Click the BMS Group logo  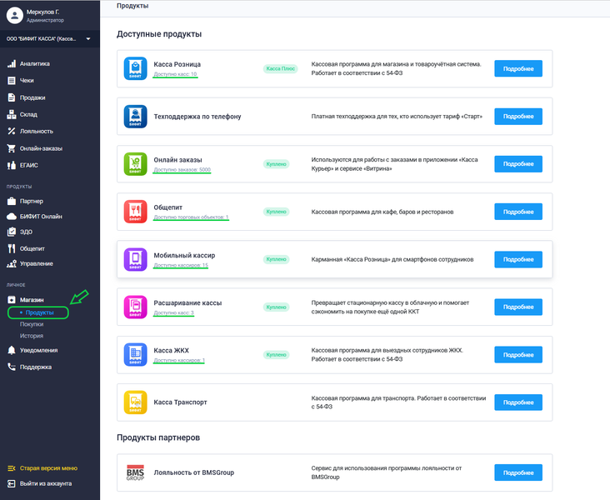[x=135, y=472]
